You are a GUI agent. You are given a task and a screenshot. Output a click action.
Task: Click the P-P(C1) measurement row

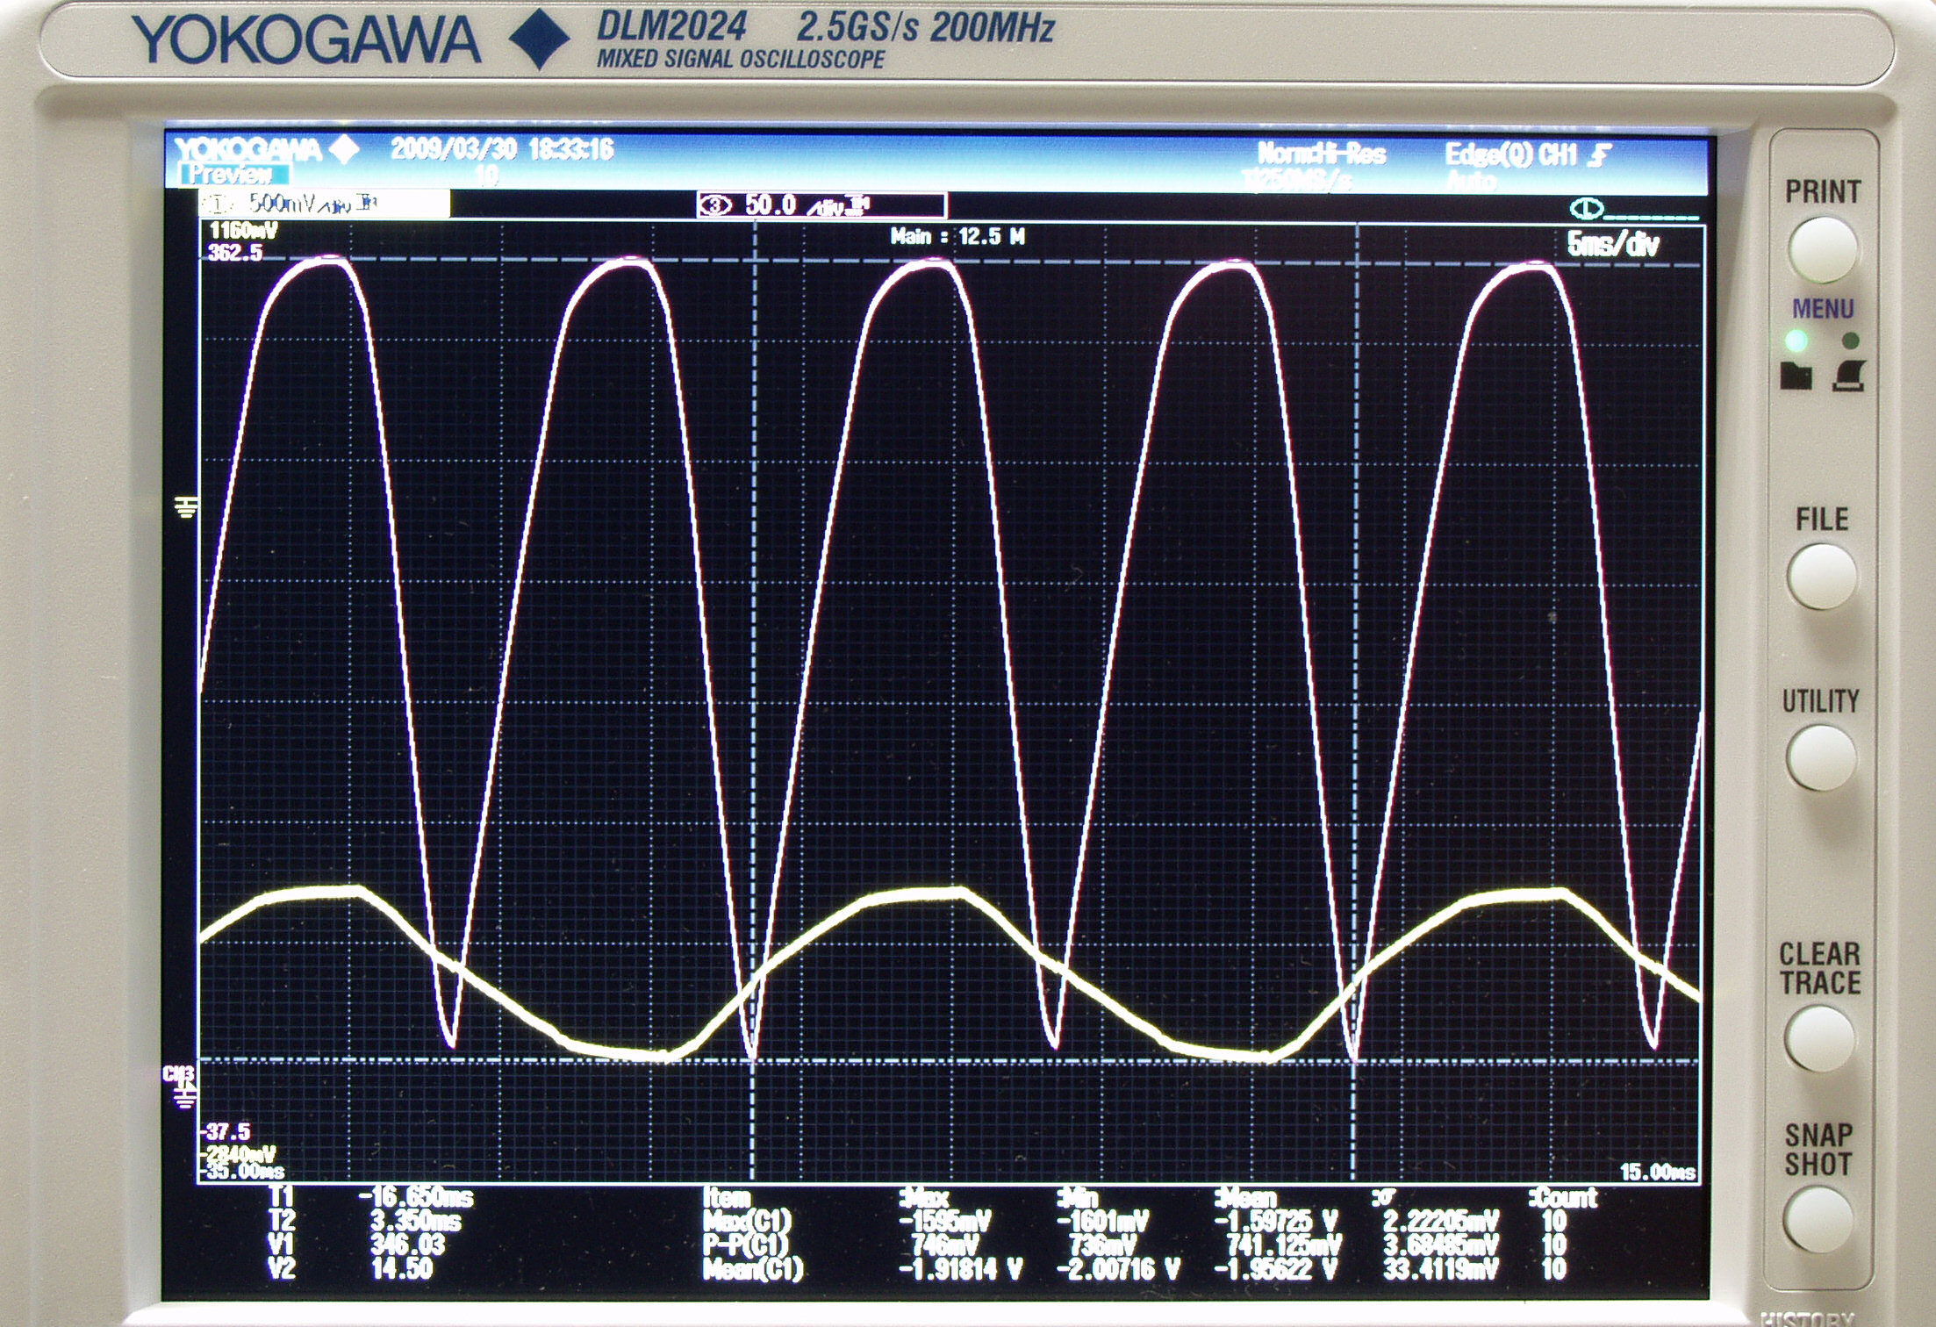746,1245
